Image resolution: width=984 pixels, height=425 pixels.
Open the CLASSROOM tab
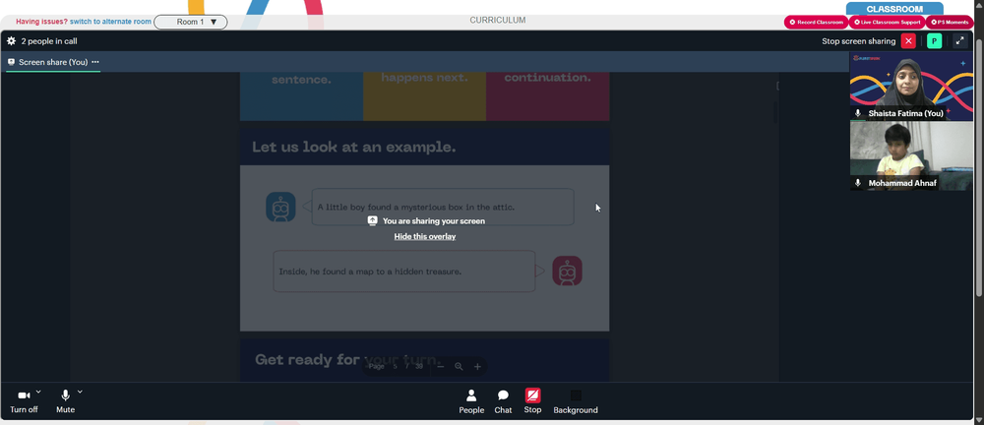pyautogui.click(x=894, y=9)
